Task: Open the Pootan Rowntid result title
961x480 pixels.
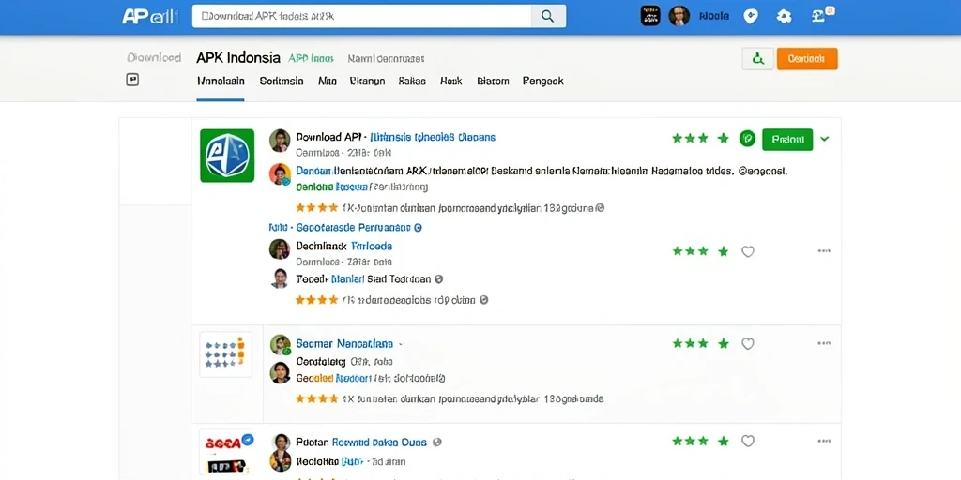Action: (x=361, y=442)
